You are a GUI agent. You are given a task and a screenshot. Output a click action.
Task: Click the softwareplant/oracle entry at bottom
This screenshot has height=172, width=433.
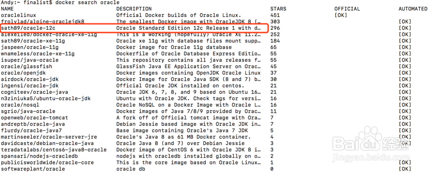(33, 169)
